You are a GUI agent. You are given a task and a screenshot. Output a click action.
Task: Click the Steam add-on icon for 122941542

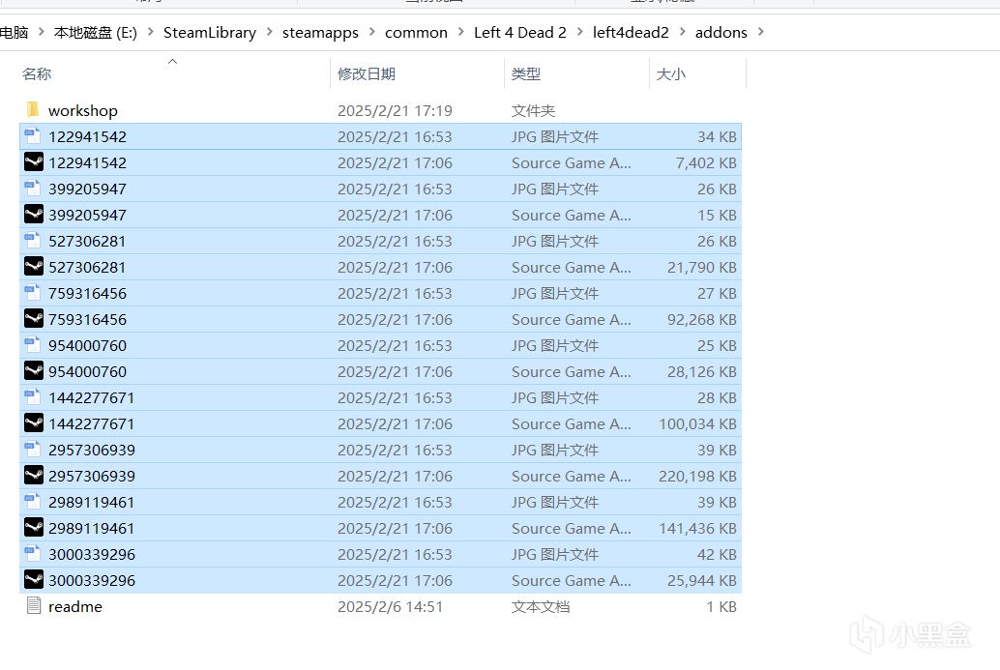tap(34, 161)
